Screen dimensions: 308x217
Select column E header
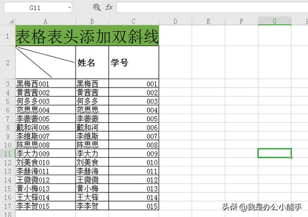(208, 21)
